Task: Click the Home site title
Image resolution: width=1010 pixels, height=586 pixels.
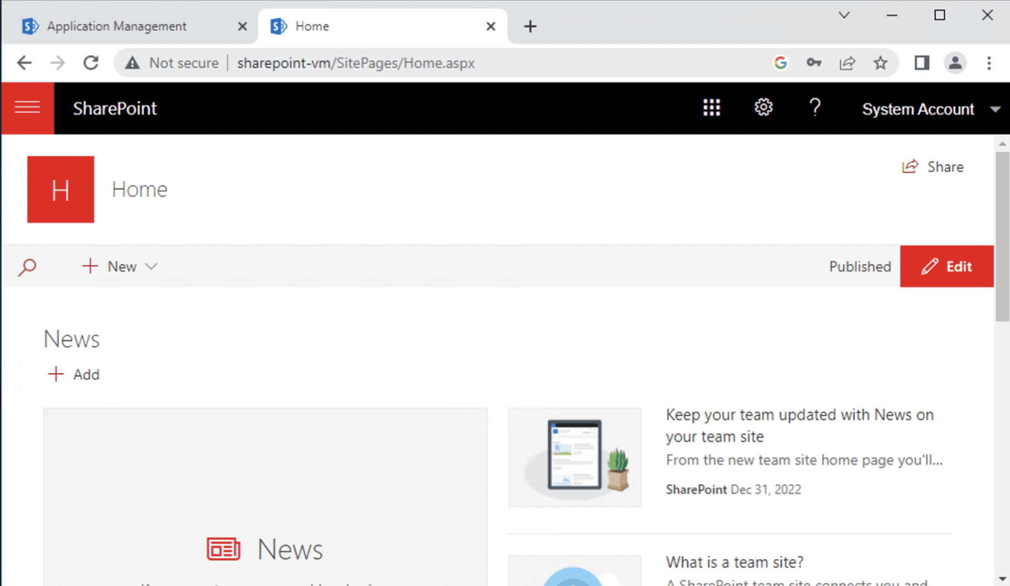Action: click(x=139, y=189)
